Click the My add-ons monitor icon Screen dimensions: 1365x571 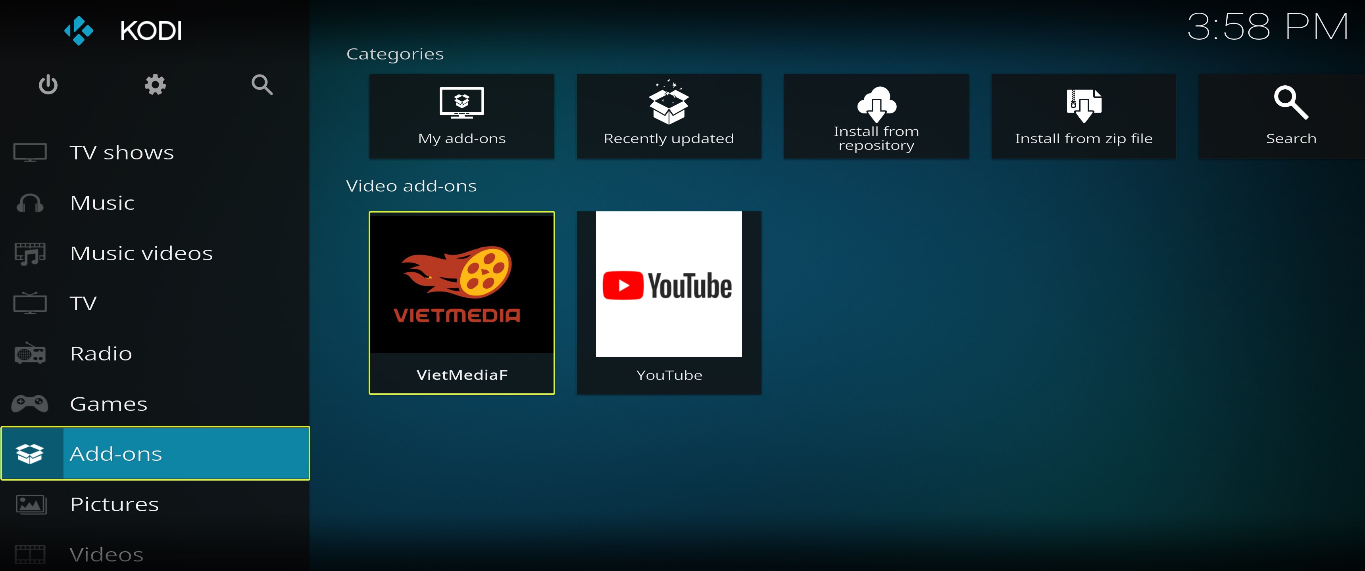point(461,103)
